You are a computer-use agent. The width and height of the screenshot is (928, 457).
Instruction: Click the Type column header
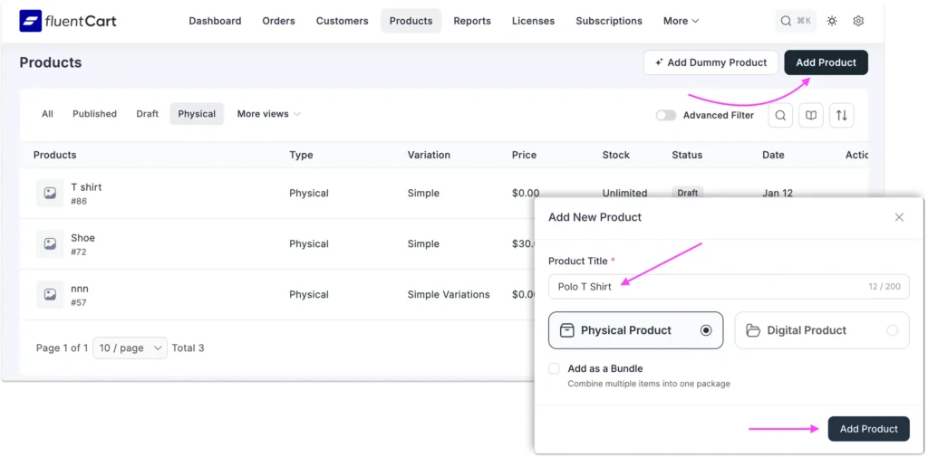pos(301,155)
